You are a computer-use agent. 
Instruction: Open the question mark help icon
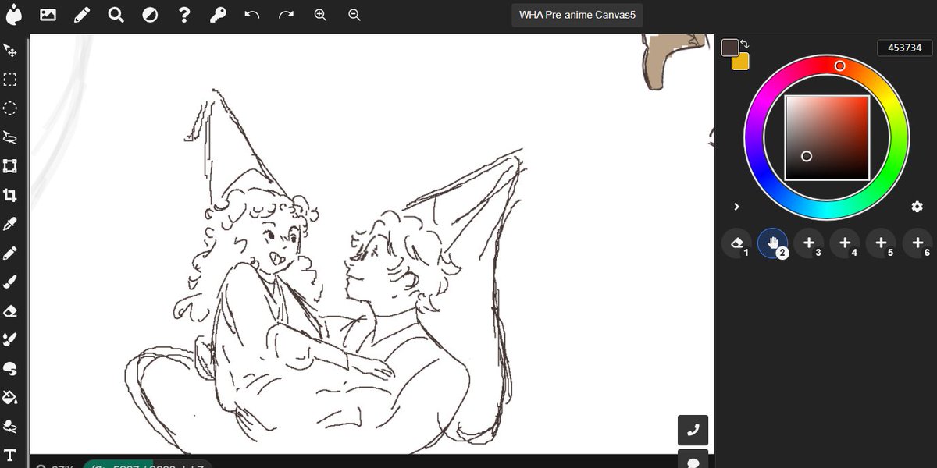click(184, 14)
